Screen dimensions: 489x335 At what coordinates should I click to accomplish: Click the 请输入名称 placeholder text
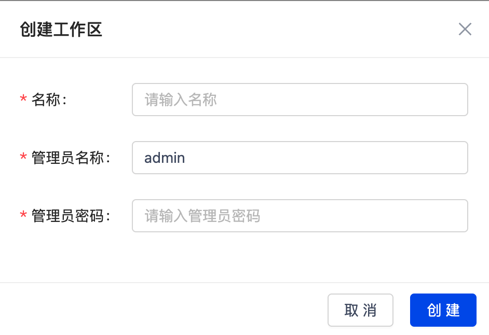point(181,100)
